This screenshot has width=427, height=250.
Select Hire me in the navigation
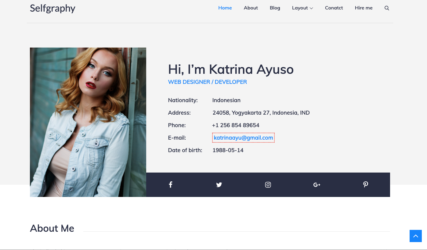(x=364, y=8)
